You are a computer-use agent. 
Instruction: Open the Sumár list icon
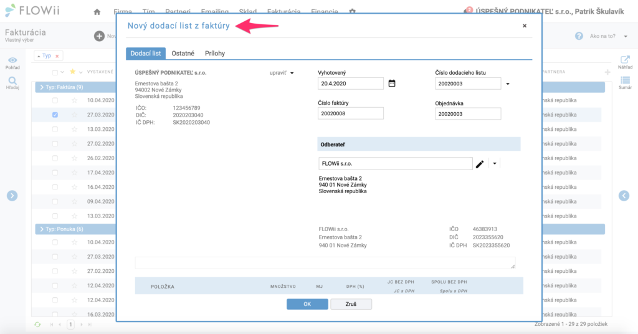pos(625,80)
